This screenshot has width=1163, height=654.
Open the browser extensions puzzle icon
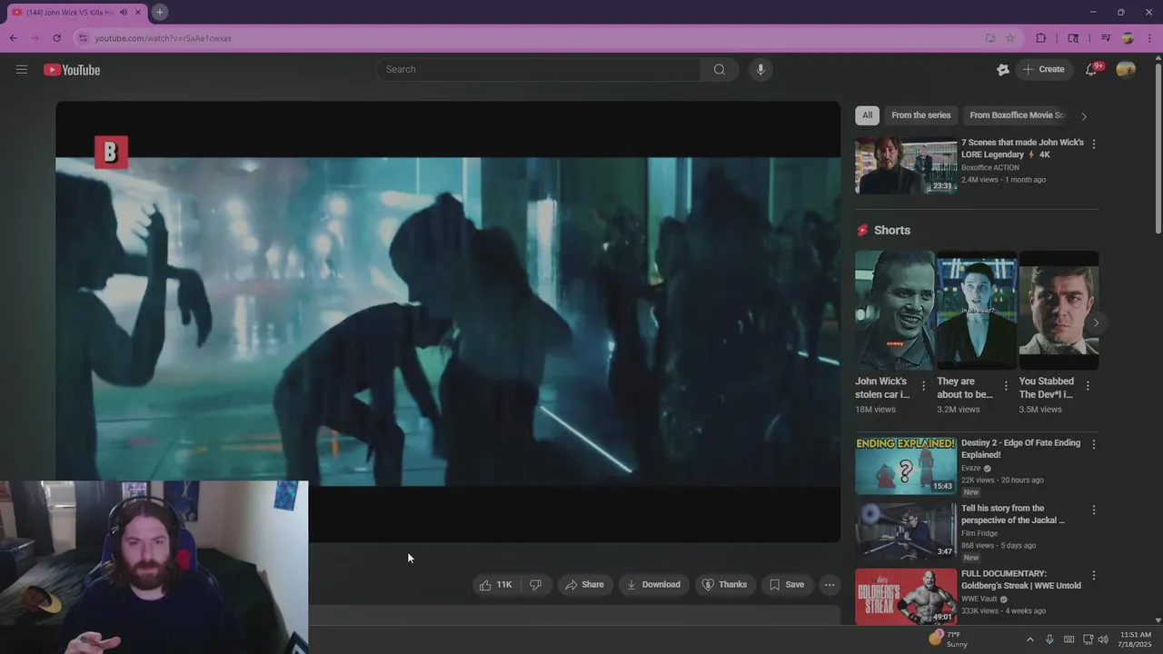(x=1041, y=38)
